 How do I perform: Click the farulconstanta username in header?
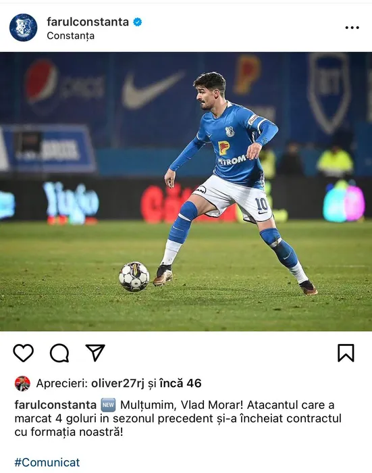88,22
